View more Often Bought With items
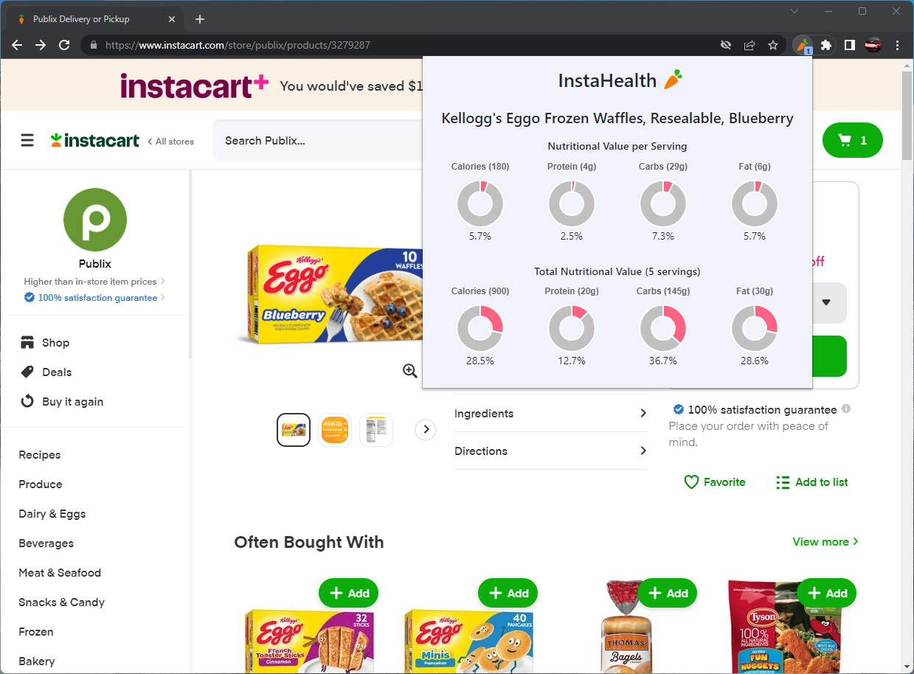 [825, 542]
